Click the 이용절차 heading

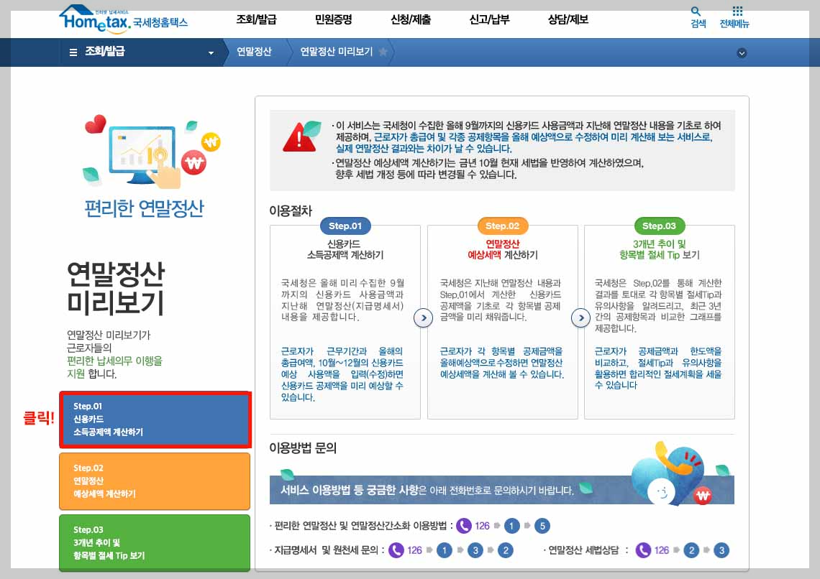[x=291, y=211]
